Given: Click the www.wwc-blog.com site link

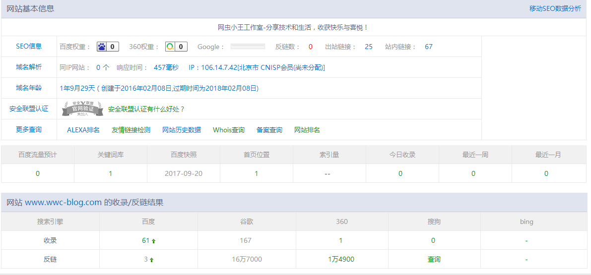Looking at the screenshot, I should coord(63,202).
